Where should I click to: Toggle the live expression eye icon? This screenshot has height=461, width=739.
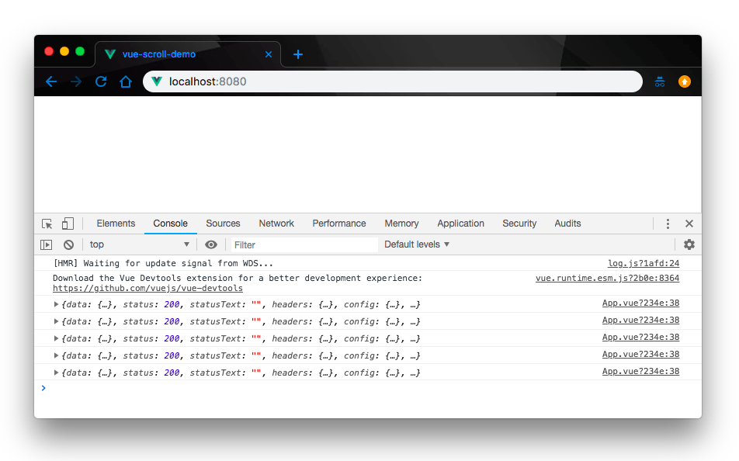[x=211, y=244]
